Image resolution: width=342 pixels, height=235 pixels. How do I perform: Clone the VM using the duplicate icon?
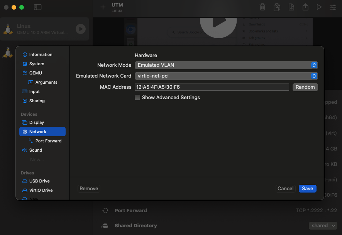point(277,7)
